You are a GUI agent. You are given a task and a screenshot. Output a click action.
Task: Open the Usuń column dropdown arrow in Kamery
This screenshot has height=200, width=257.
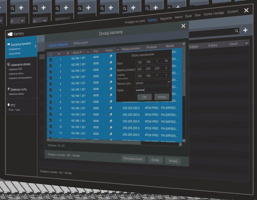click(246, 43)
